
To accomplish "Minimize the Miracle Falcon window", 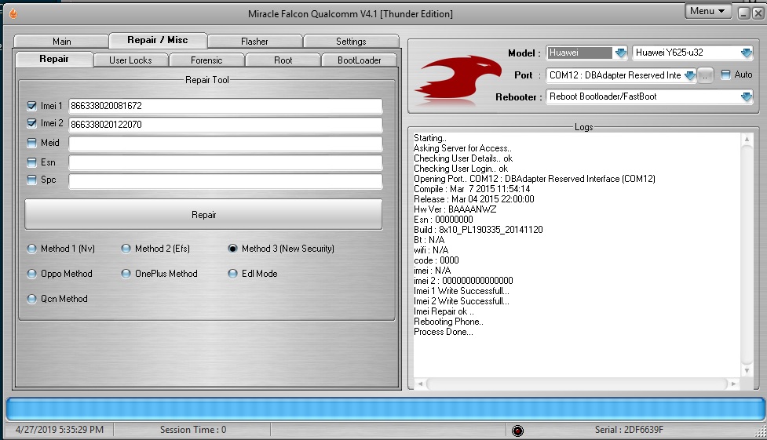I will tap(744, 13).
